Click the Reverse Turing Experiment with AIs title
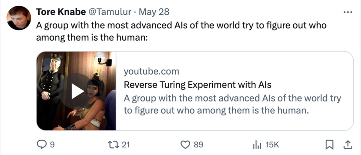Viewport: 361px width, 155px height. (197, 85)
